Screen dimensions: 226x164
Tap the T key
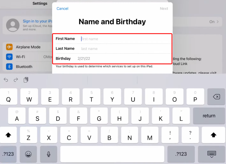pos(91,97)
